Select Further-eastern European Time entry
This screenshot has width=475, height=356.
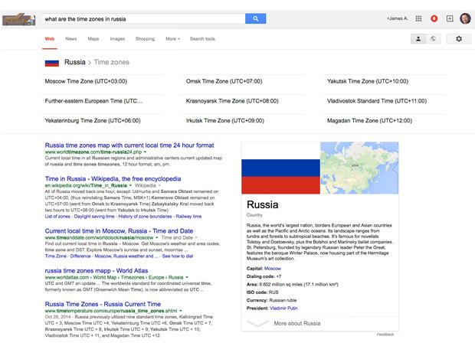[93, 101]
